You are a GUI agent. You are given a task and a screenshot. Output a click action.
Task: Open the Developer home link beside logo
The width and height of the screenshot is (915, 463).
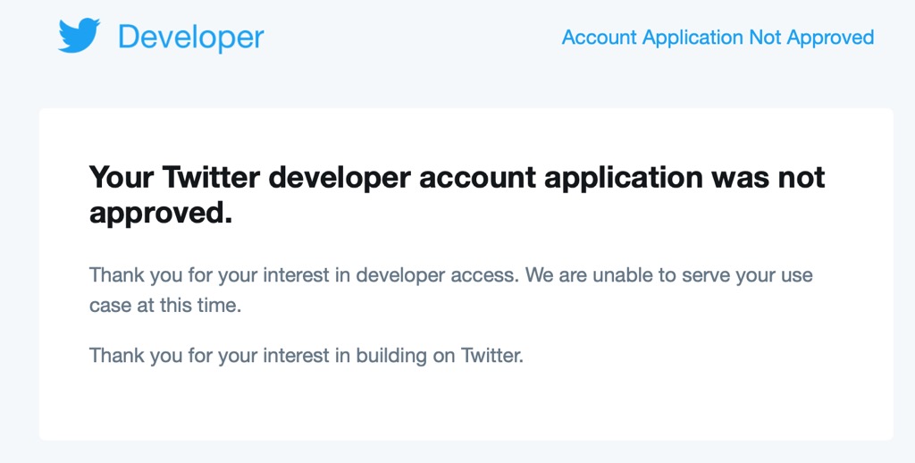(x=190, y=38)
